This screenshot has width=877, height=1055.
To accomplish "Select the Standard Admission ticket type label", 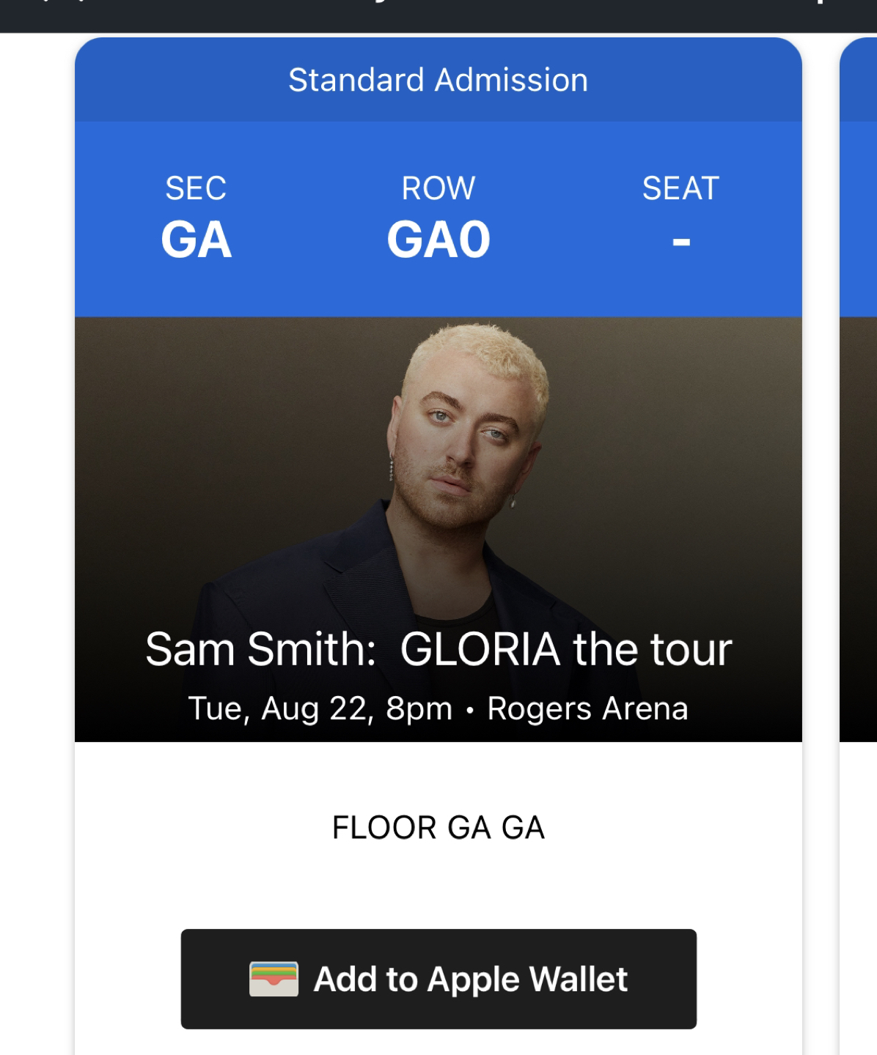I will pos(438,78).
